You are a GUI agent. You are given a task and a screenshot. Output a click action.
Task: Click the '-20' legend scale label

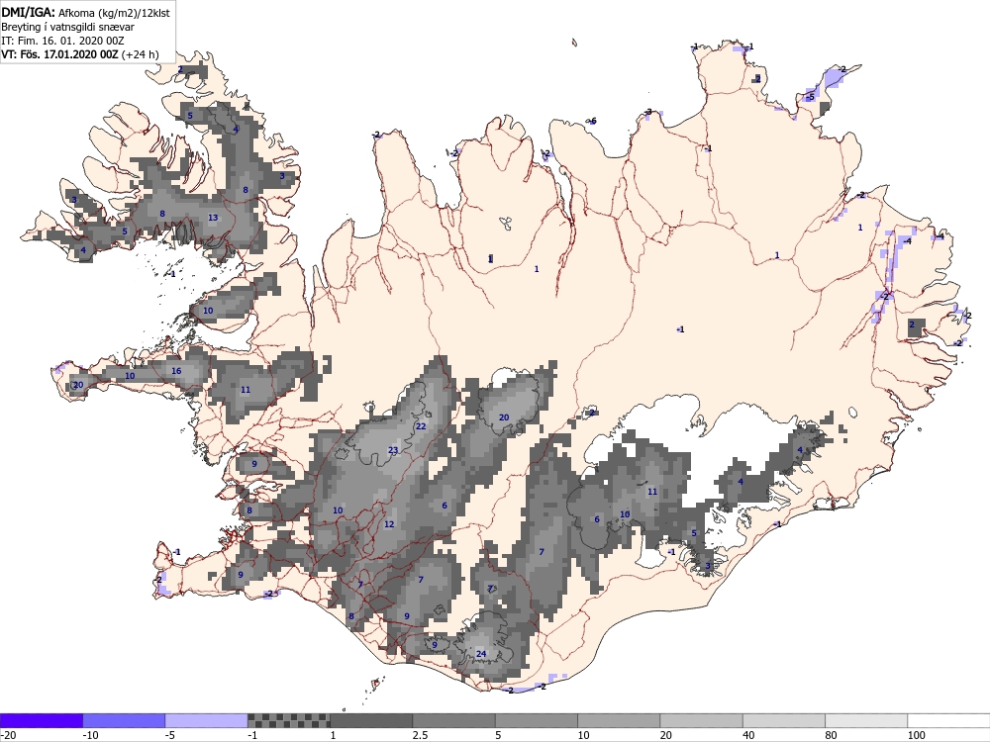[x=8, y=735]
